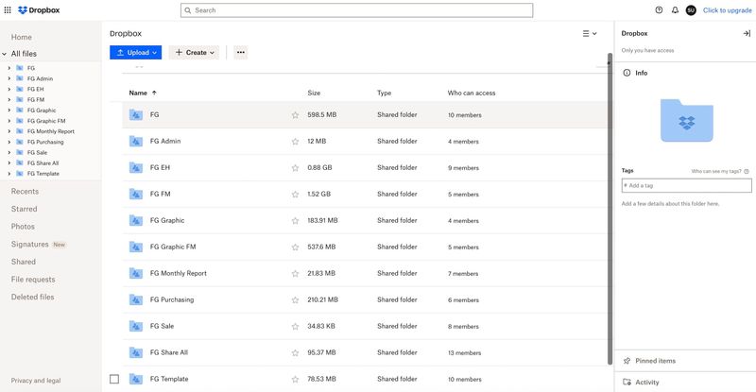This screenshot has width=756, height=392.
Task: Click the help question mark icon
Action: coord(659,10)
